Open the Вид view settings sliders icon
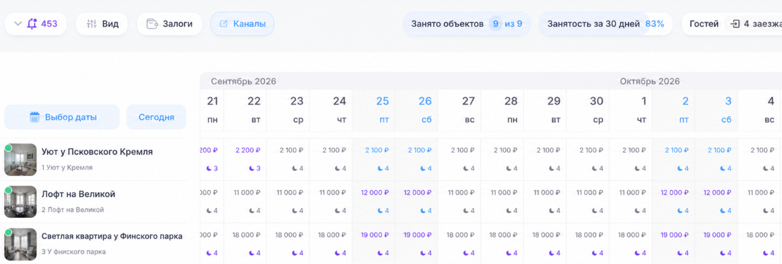Viewport: 782px width, 264px height. pyautogui.click(x=91, y=24)
